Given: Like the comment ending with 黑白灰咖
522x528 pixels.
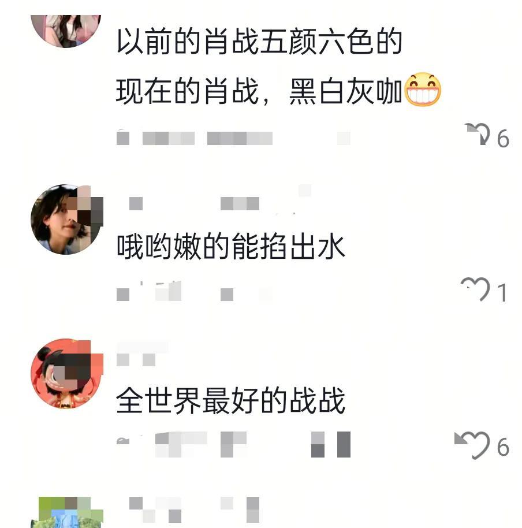Looking at the screenshot, I should (x=477, y=135).
